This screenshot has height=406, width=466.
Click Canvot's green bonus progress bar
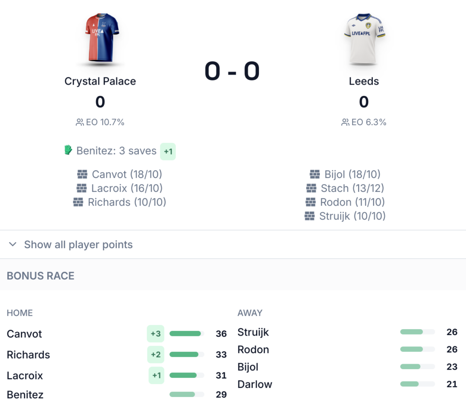pos(186,334)
